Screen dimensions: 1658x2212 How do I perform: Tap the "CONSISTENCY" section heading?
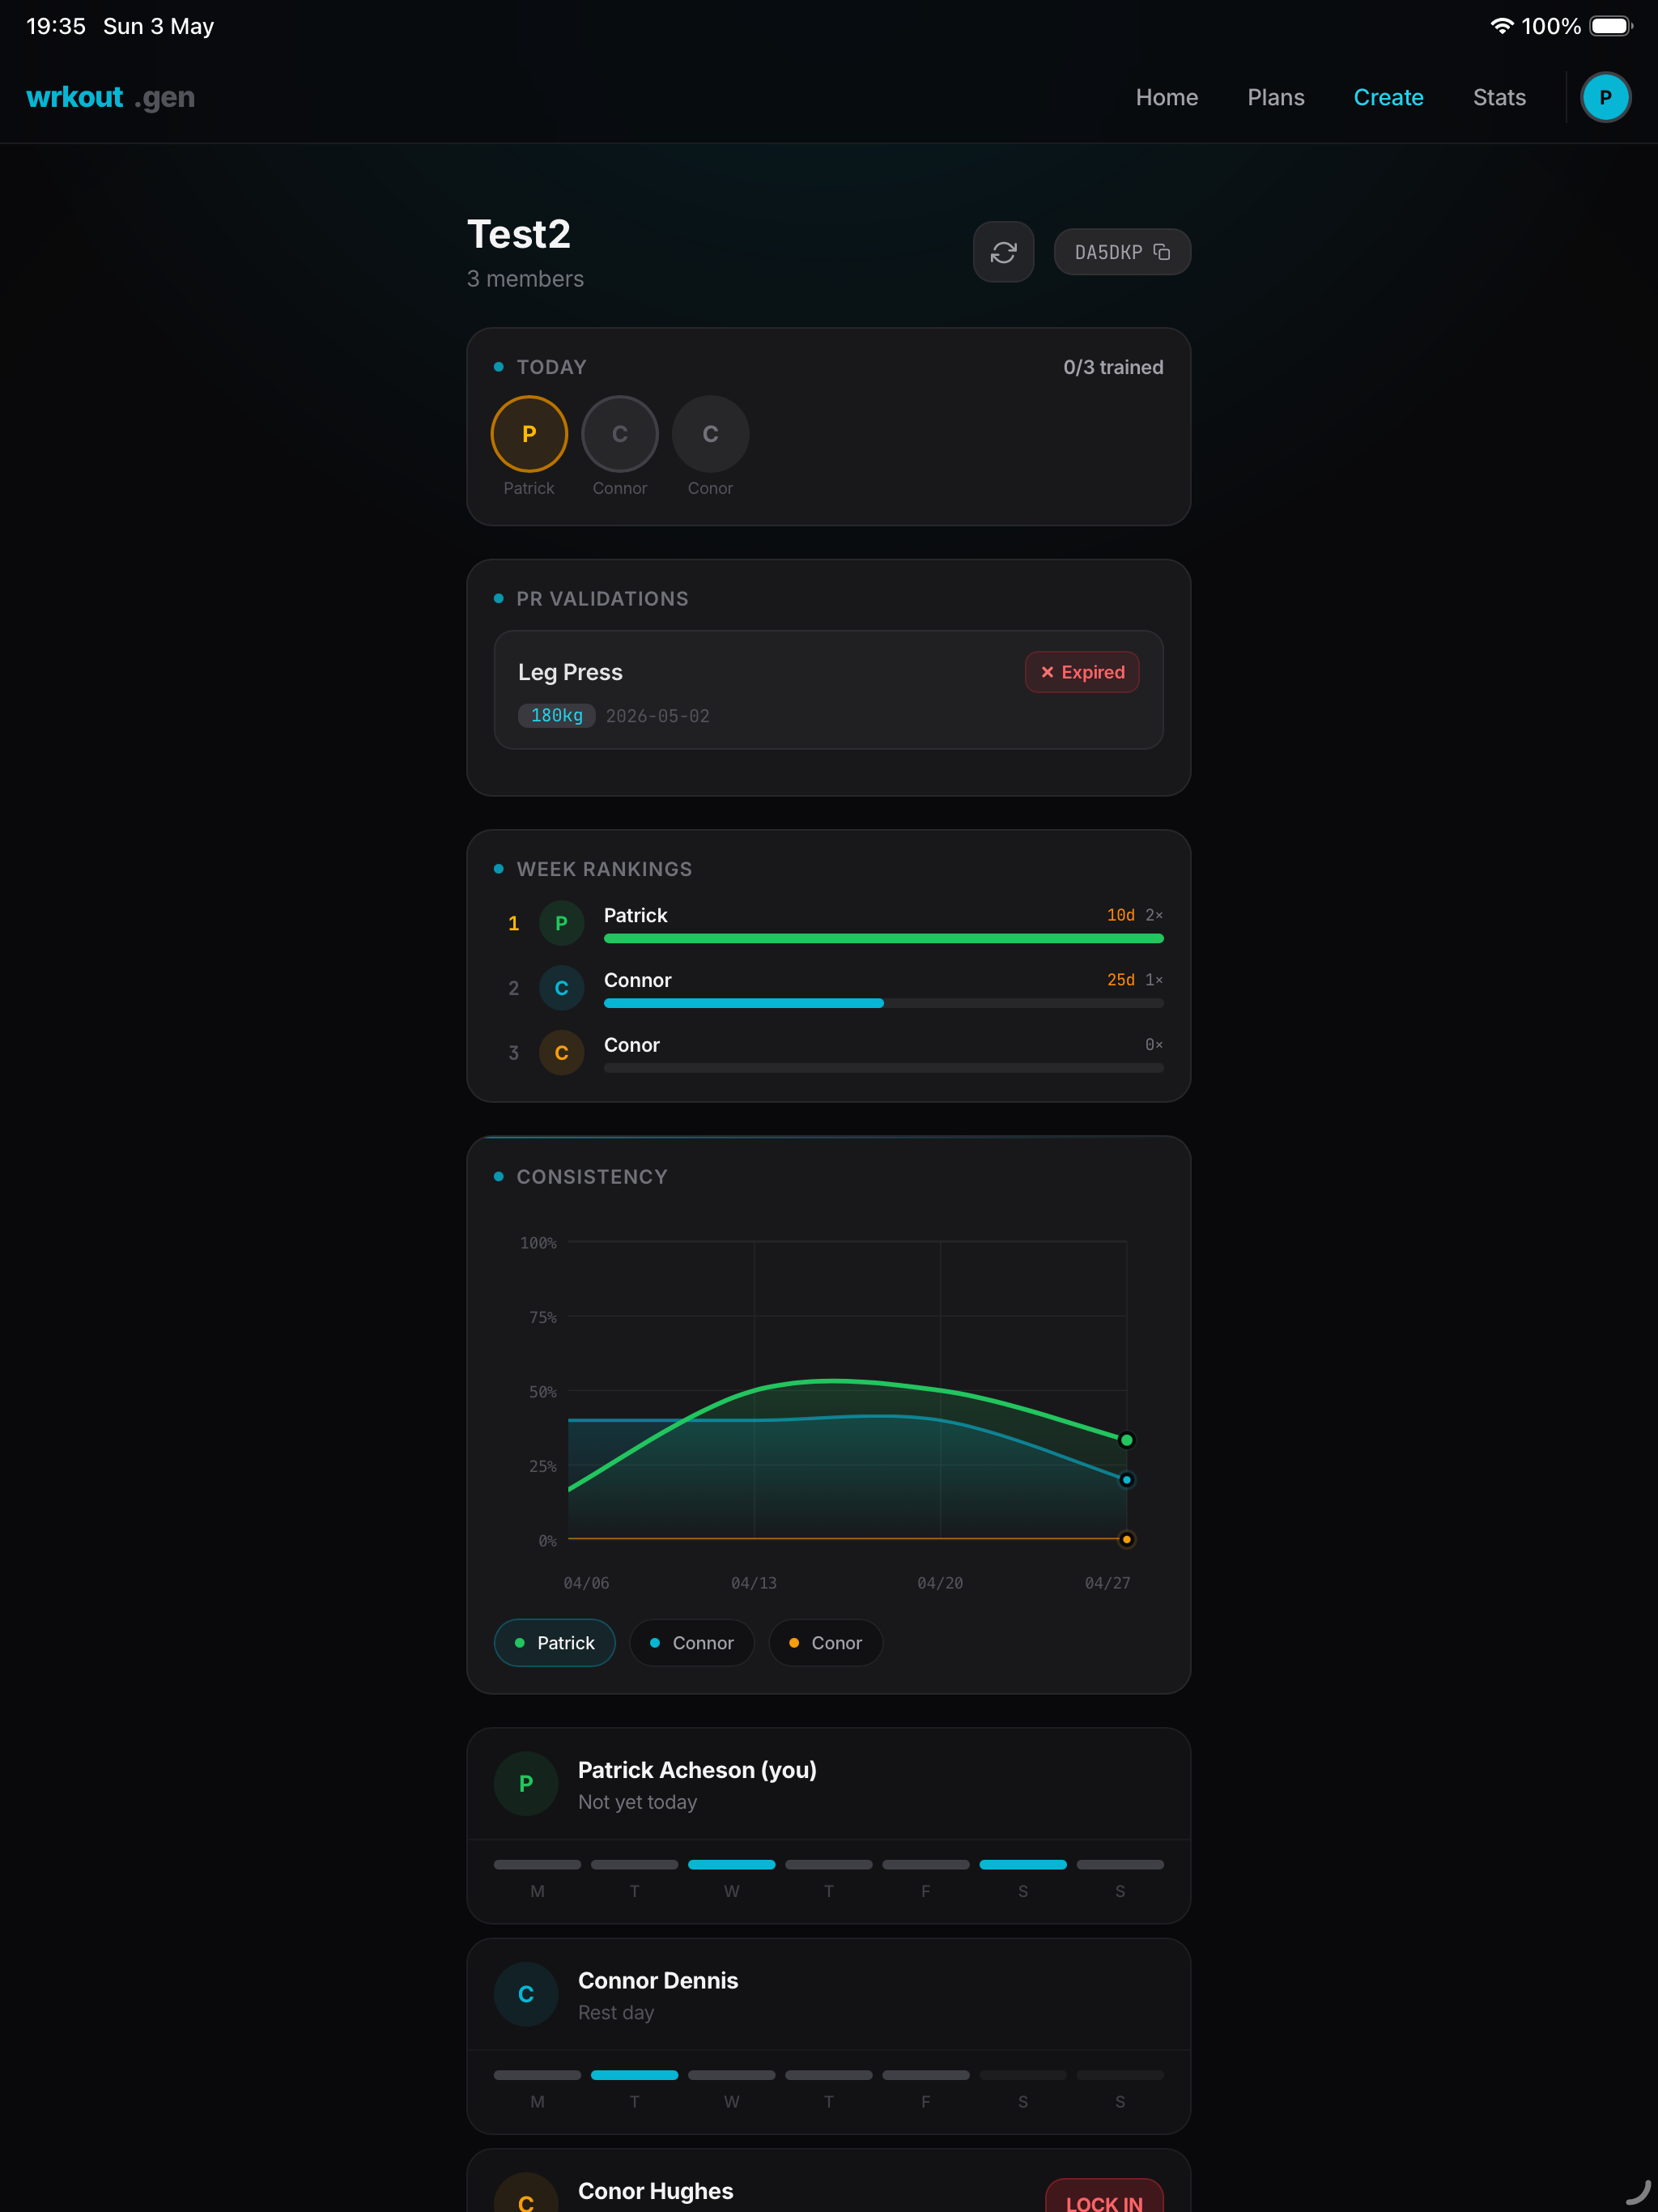(592, 1177)
